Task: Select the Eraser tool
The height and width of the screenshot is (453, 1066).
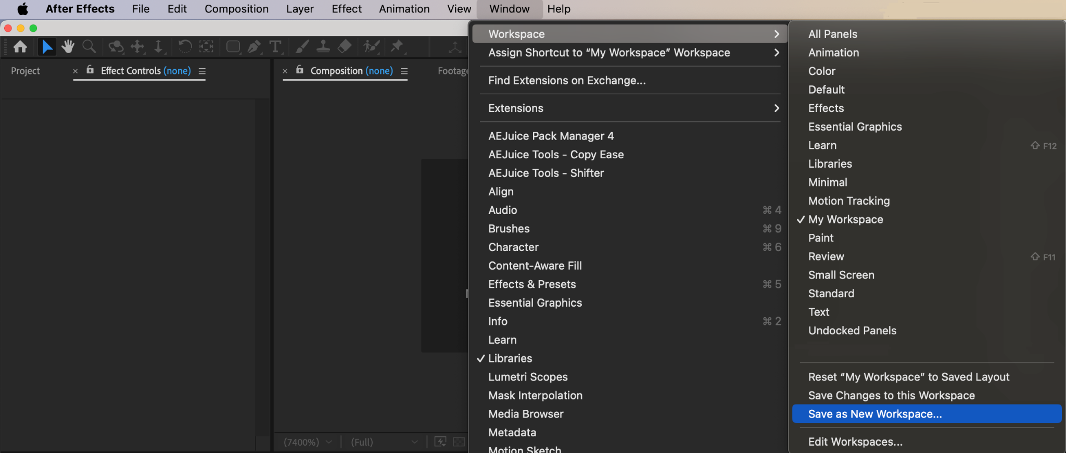Action: [345, 47]
